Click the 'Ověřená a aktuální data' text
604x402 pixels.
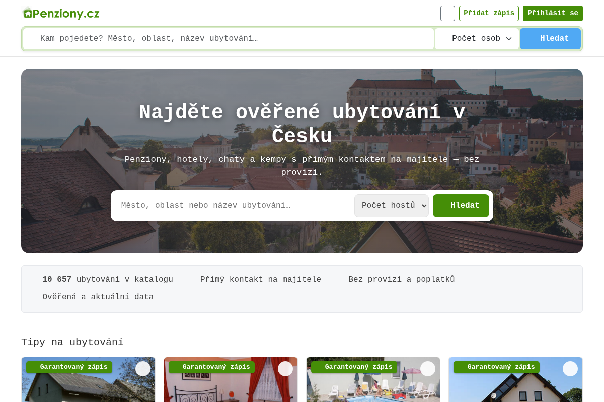98,297
